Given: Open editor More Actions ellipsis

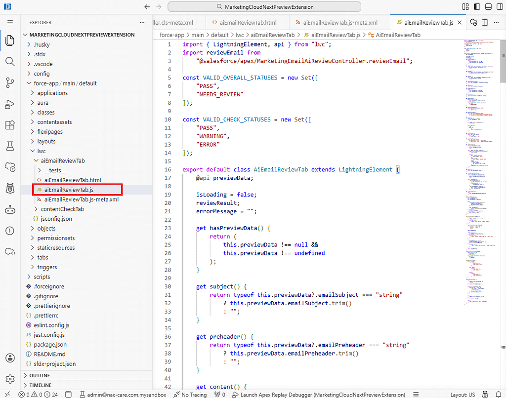Looking at the screenshot, I should [496, 22].
